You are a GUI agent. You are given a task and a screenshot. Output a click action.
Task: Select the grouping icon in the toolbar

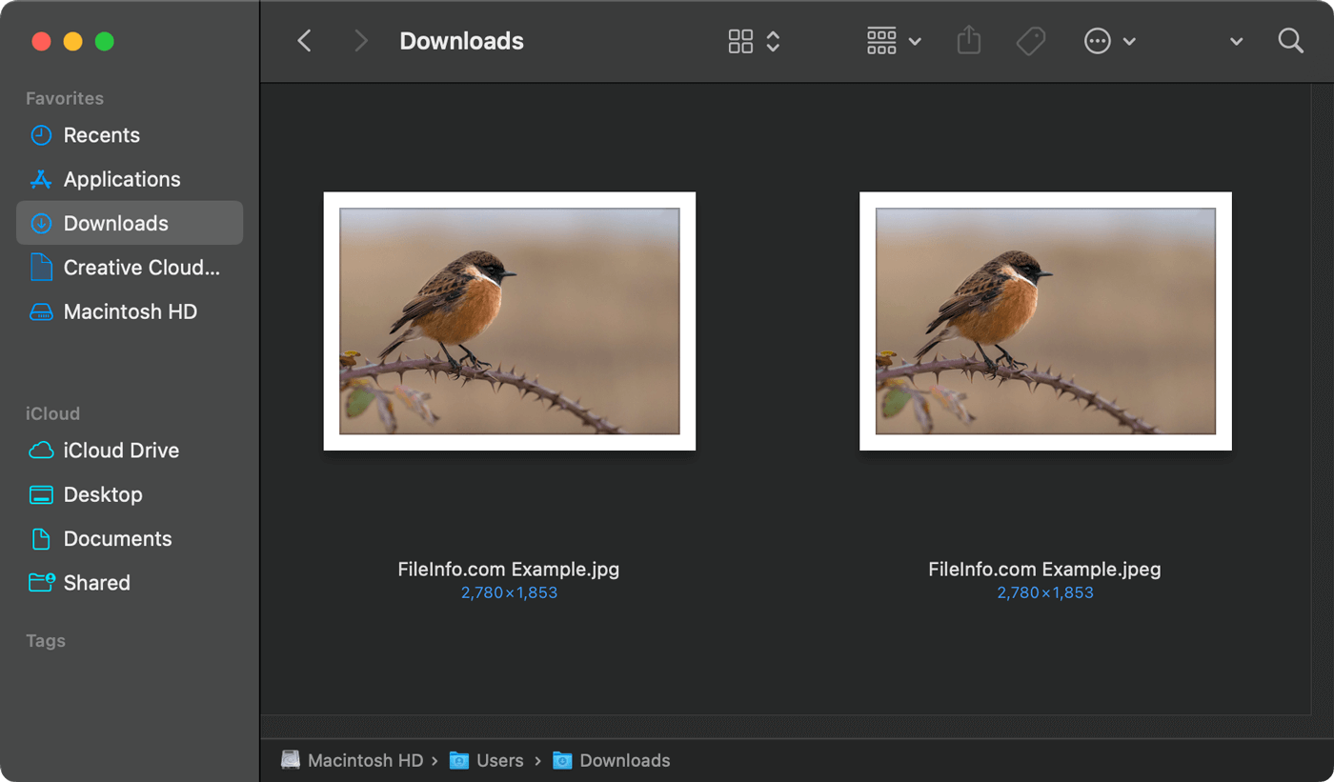pyautogui.click(x=881, y=41)
